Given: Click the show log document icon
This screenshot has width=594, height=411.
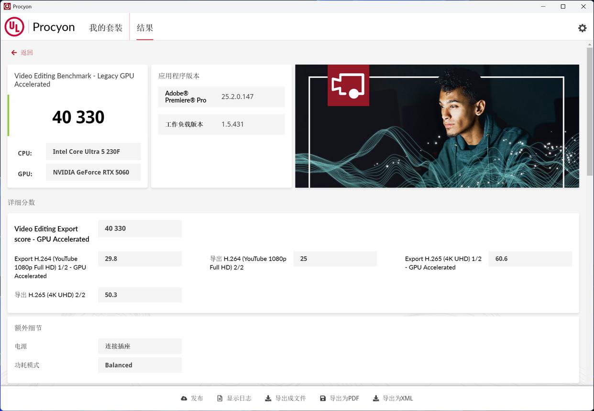Looking at the screenshot, I should 220,398.
